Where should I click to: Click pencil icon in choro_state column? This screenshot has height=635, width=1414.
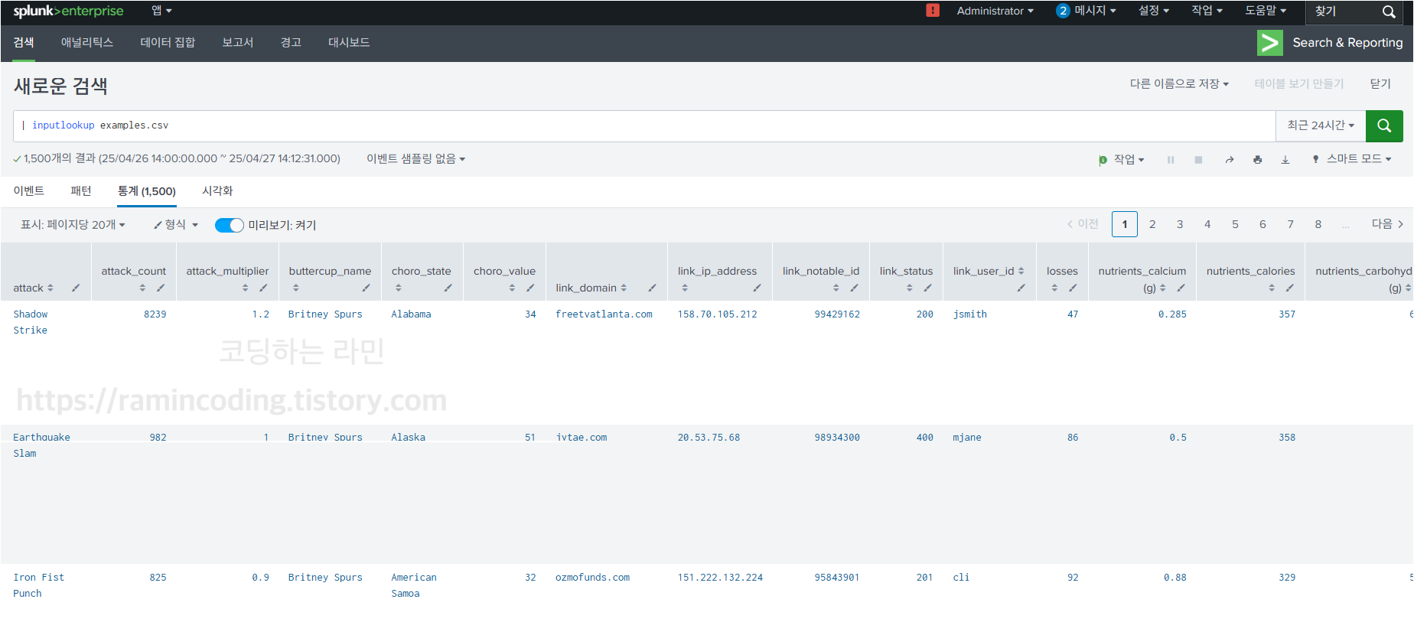point(448,288)
